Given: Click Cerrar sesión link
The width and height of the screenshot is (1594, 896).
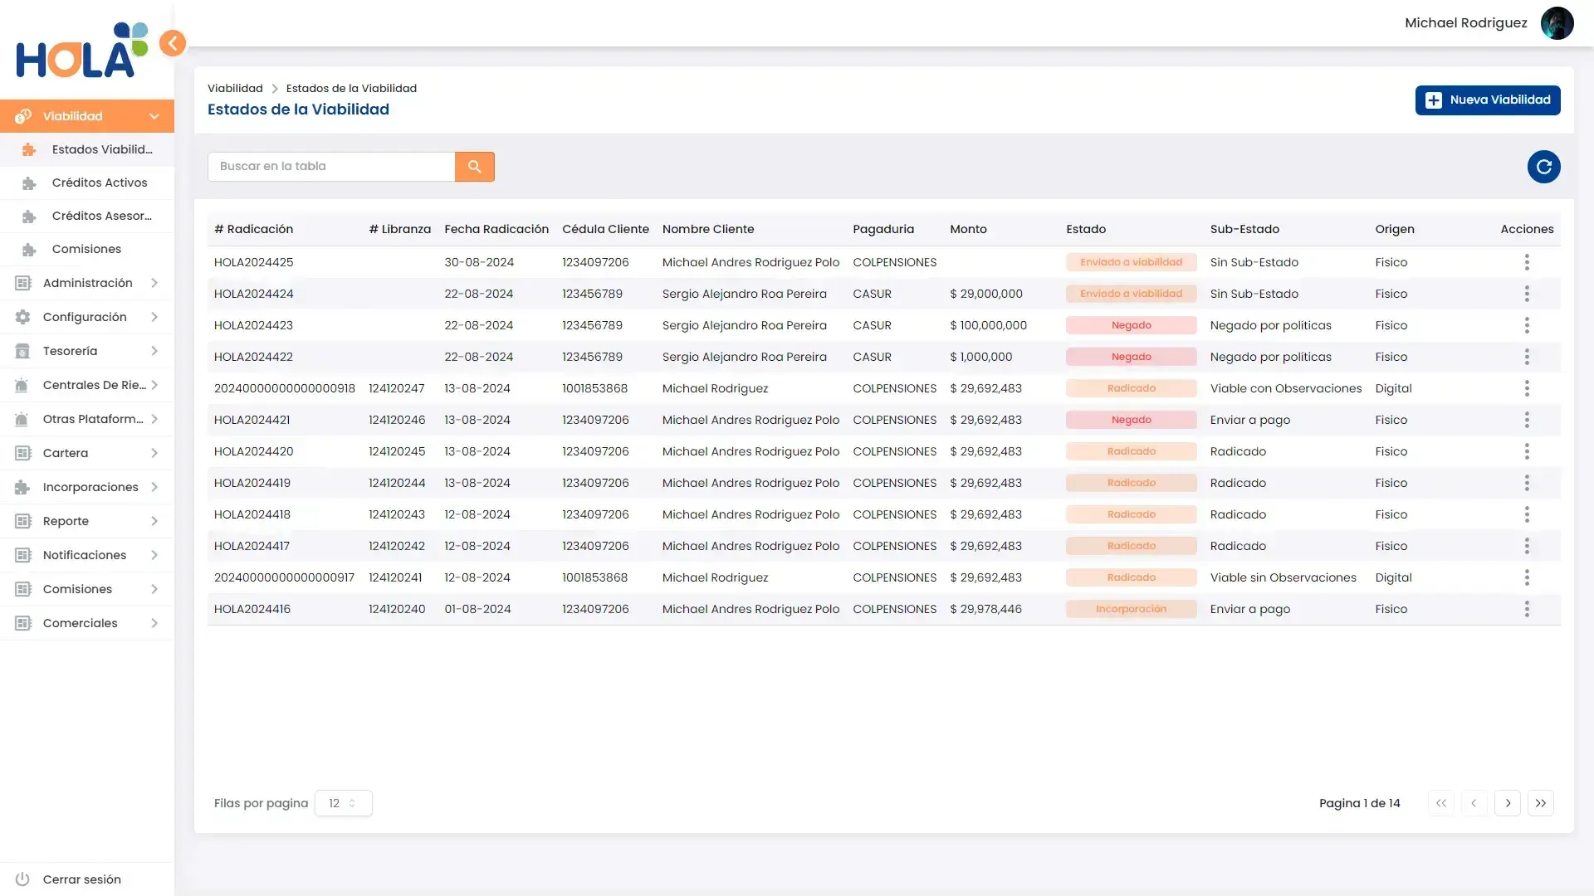Looking at the screenshot, I should tap(82, 879).
